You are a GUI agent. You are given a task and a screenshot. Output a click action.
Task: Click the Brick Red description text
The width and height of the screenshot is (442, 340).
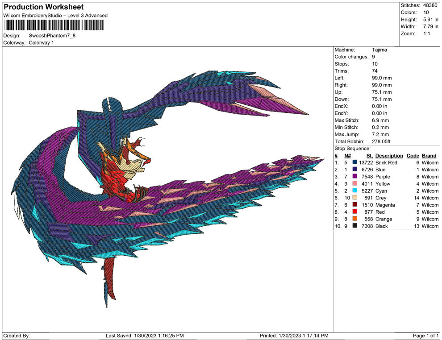click(x=386, y=162)
